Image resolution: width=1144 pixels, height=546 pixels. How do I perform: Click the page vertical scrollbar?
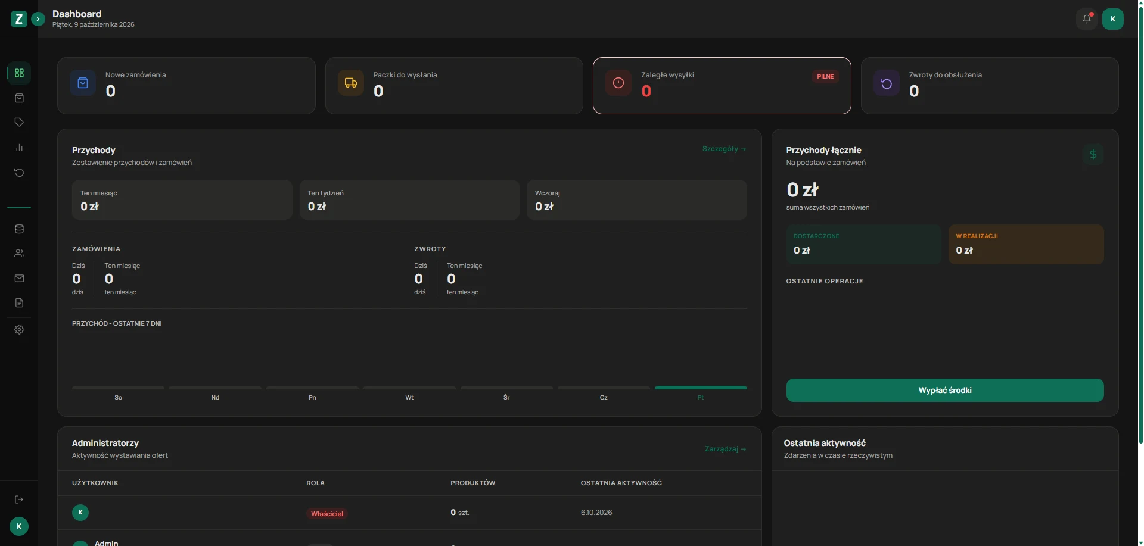[1140, 223]
